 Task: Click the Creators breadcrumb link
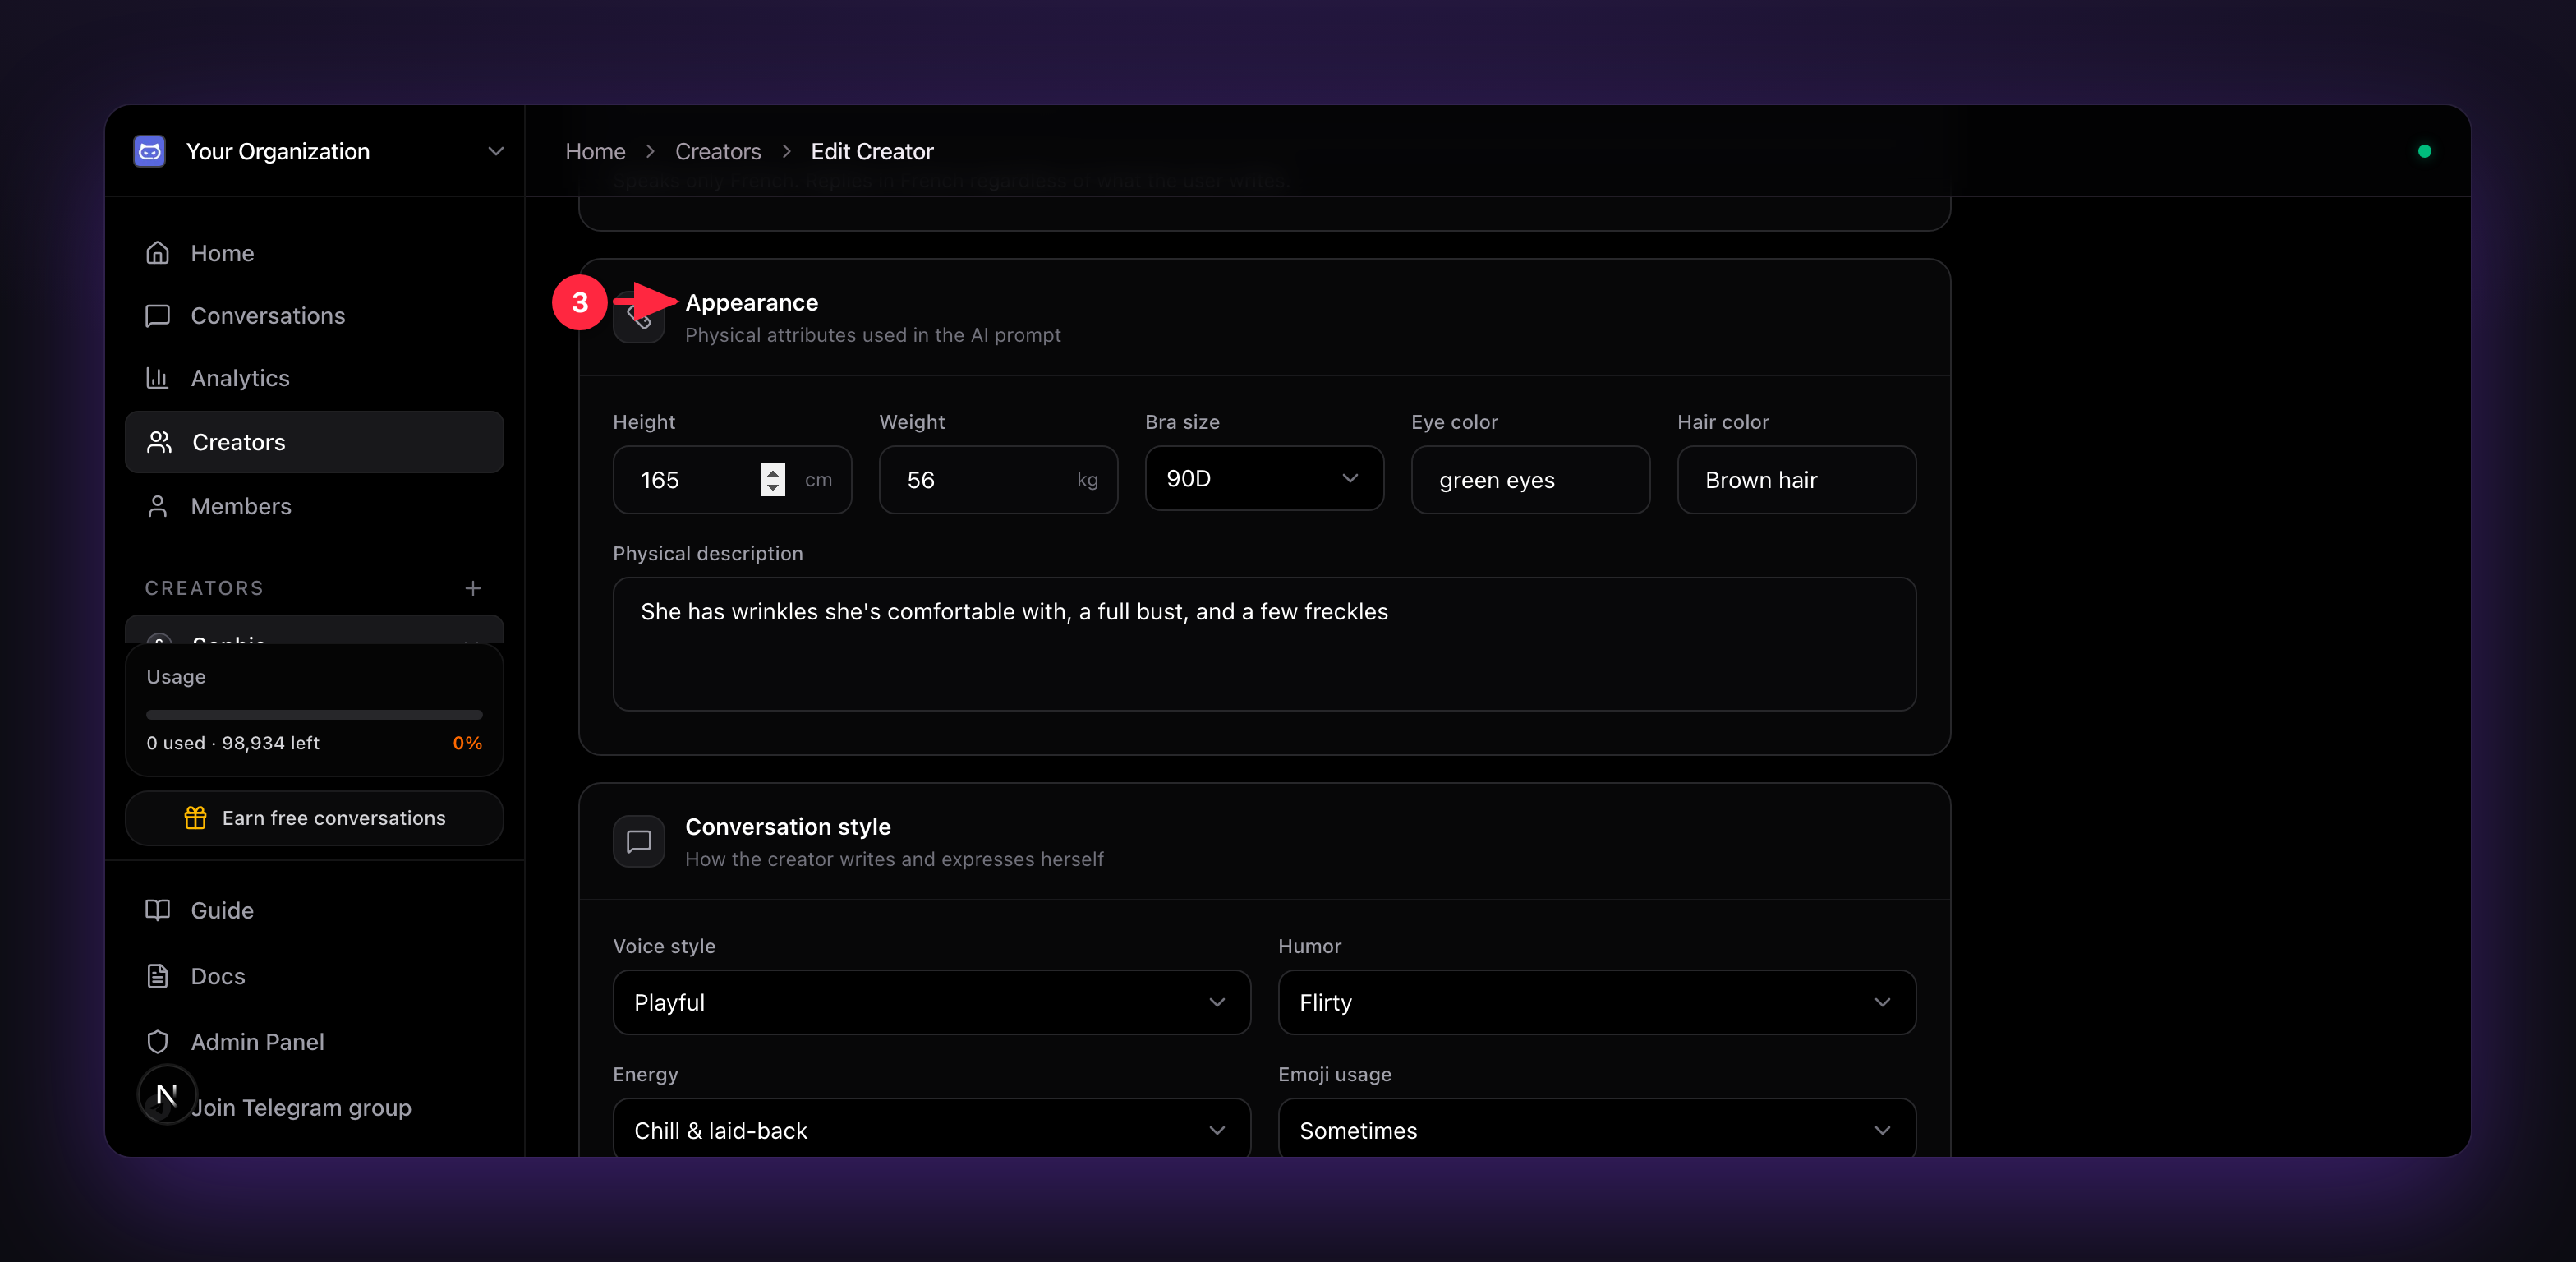(718, 151)
